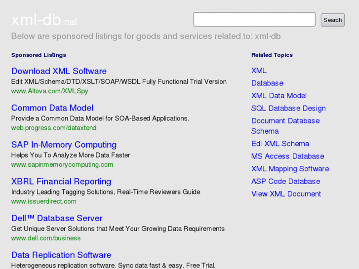Follow the www.dell.com/business link

(x=46, y=238)
